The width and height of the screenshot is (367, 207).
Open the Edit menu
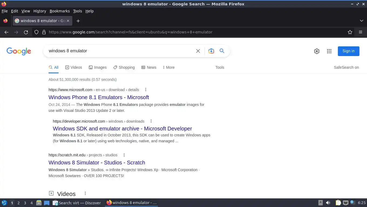(x=15, y=11)
